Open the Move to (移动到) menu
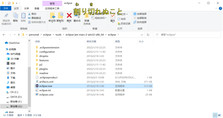Screen dimensions: 223x118 coord(52,17)
